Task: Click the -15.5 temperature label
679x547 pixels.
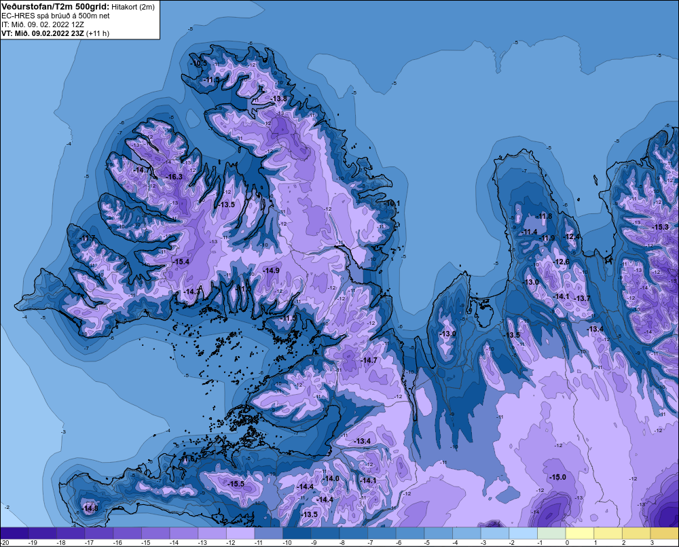Action: tap(236, 484)
